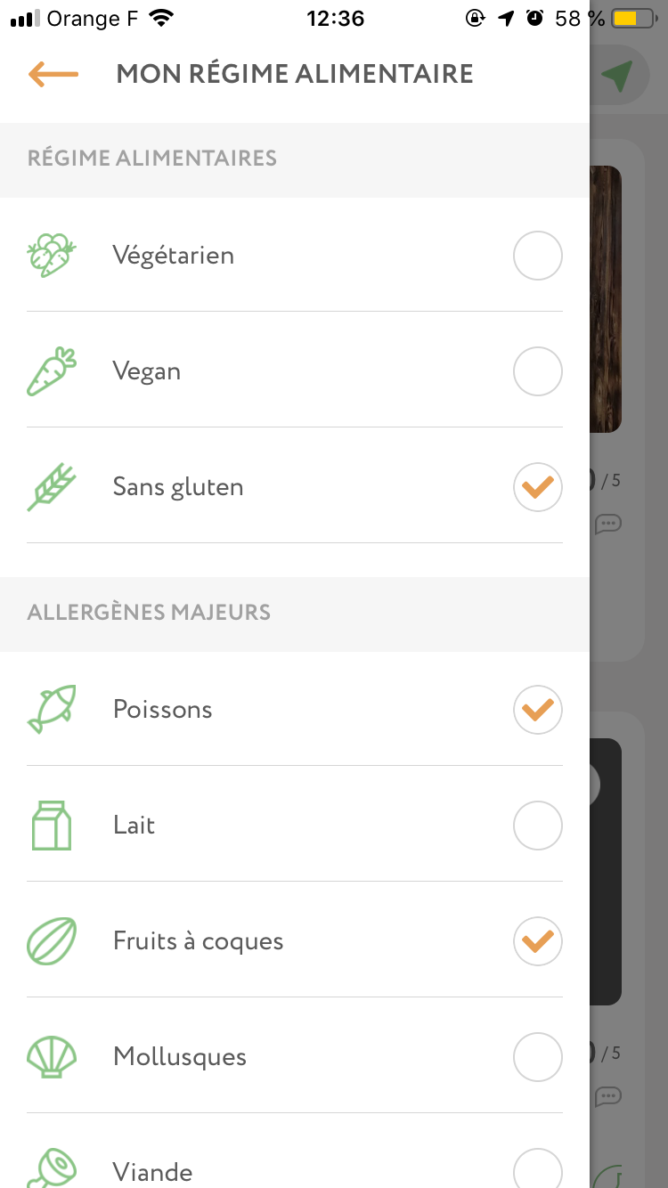Image resolution: width=668 pixels, height=1188 pixels.
Task: Tap the dimmed food photo behind panel
Action: coord(606,298)
